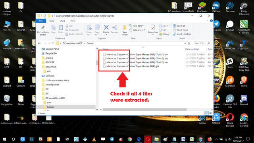The height and width of the screenshot is (143, 254).
Task: Select the data folder in tree
Action: pyautogui.click(x=48, y=102)
